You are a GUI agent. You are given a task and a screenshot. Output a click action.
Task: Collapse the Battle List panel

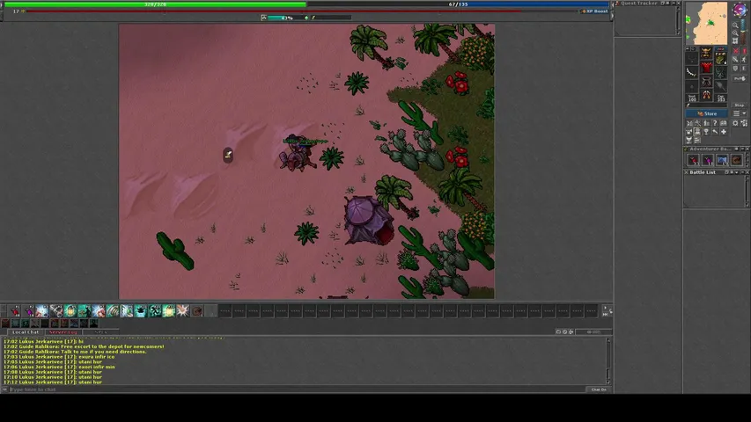point(743,172)
